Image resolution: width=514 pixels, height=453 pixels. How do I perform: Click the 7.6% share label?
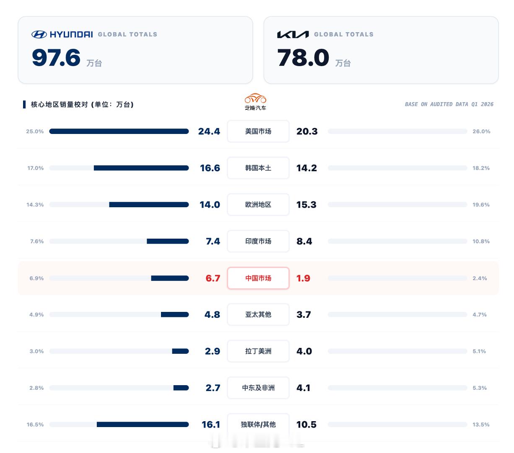(37, 241)
